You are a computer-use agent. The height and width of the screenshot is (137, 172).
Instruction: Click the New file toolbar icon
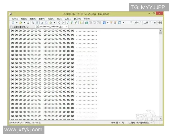tap(13, 23)
